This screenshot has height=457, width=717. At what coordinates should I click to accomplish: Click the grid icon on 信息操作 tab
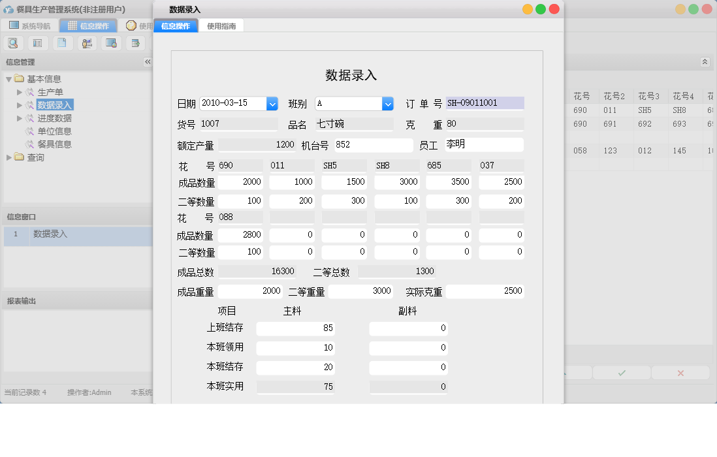click(x=72, y=25)
